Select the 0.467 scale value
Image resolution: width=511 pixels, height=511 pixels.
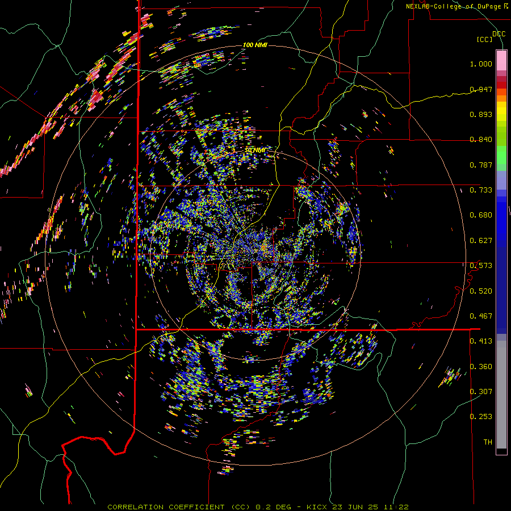481,316
